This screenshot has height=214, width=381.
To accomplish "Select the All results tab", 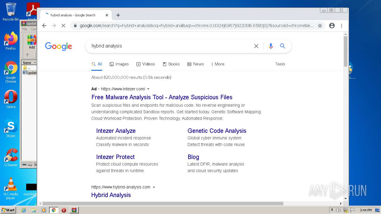I will pyautogui.click(x=97, y=64).
